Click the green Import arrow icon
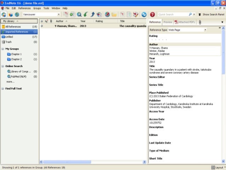The width and height of the screenshot is (226, 170). pos(86,15)
